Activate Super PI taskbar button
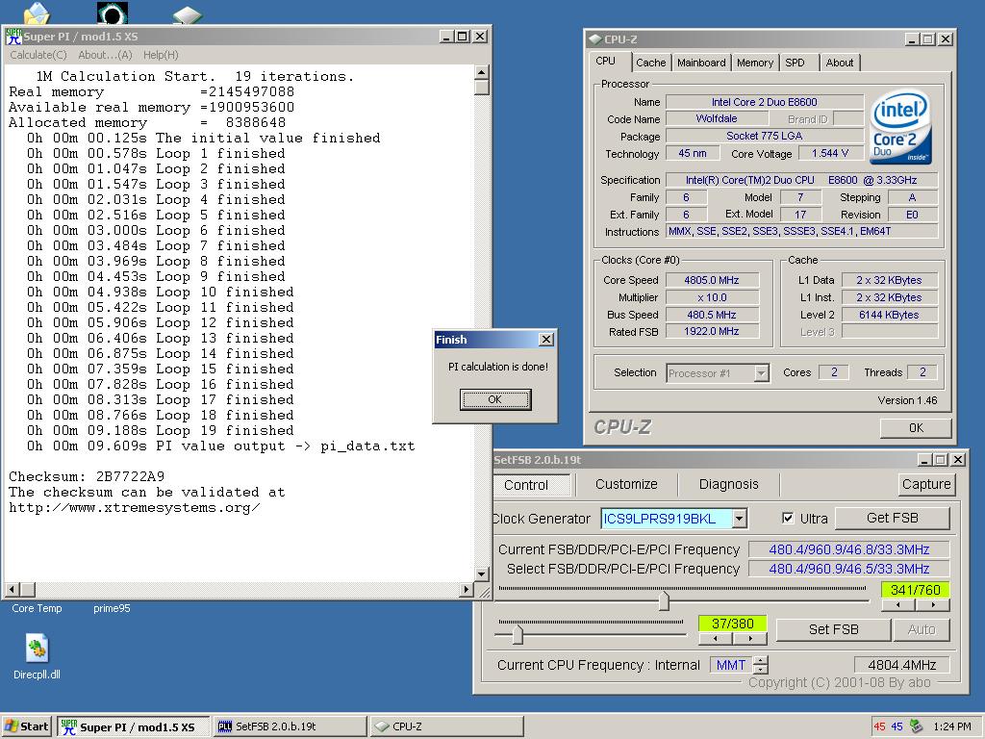985x739 pixels. [x=133, y=727]
